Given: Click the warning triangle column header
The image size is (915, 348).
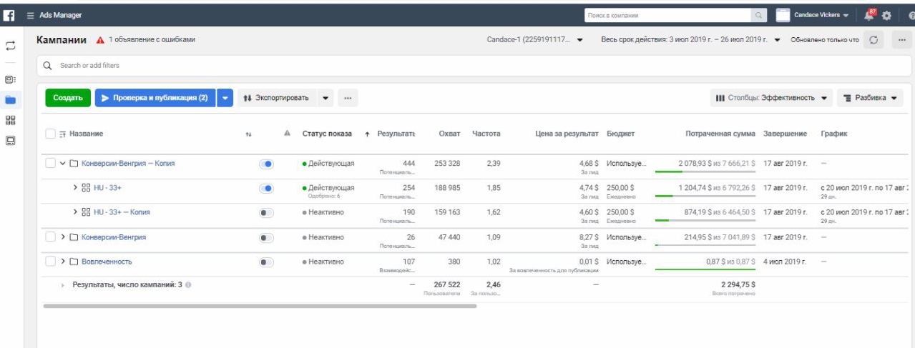Looking at the screenshot, I should [287, 134].
